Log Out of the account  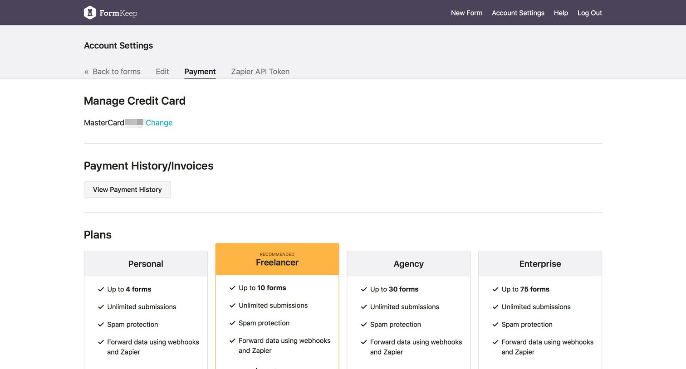590,13
